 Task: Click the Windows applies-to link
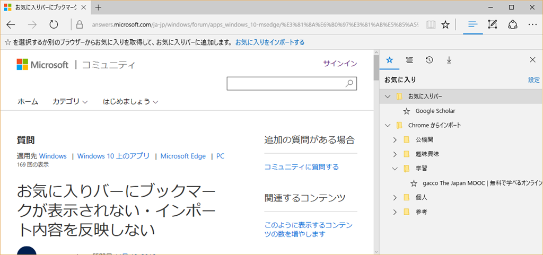pyautogui.click(x=52, y=156)
